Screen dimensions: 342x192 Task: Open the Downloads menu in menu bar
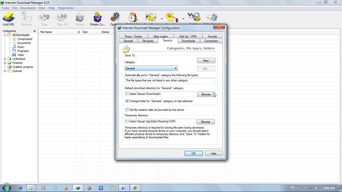(x=28, y=8)
